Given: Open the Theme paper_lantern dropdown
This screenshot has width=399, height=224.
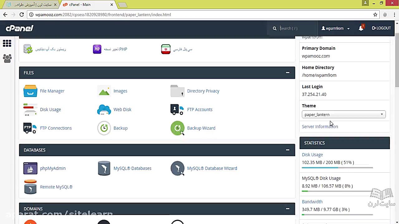Looking at the screenshot, I should [x=344, y=114].
